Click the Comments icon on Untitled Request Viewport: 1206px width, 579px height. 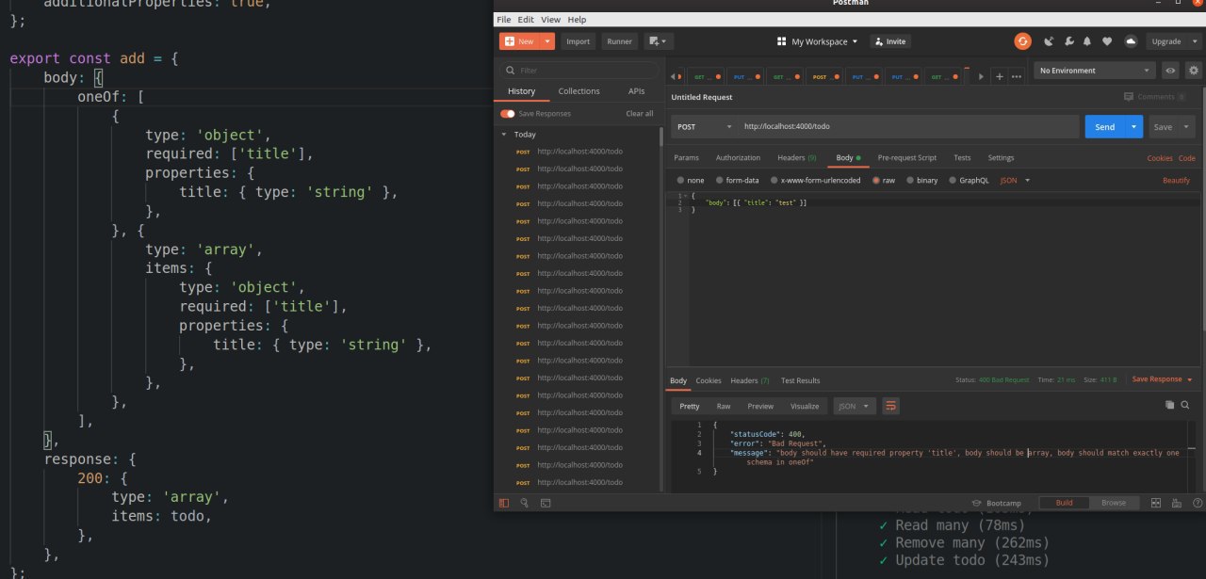(x=1129, y=97)
